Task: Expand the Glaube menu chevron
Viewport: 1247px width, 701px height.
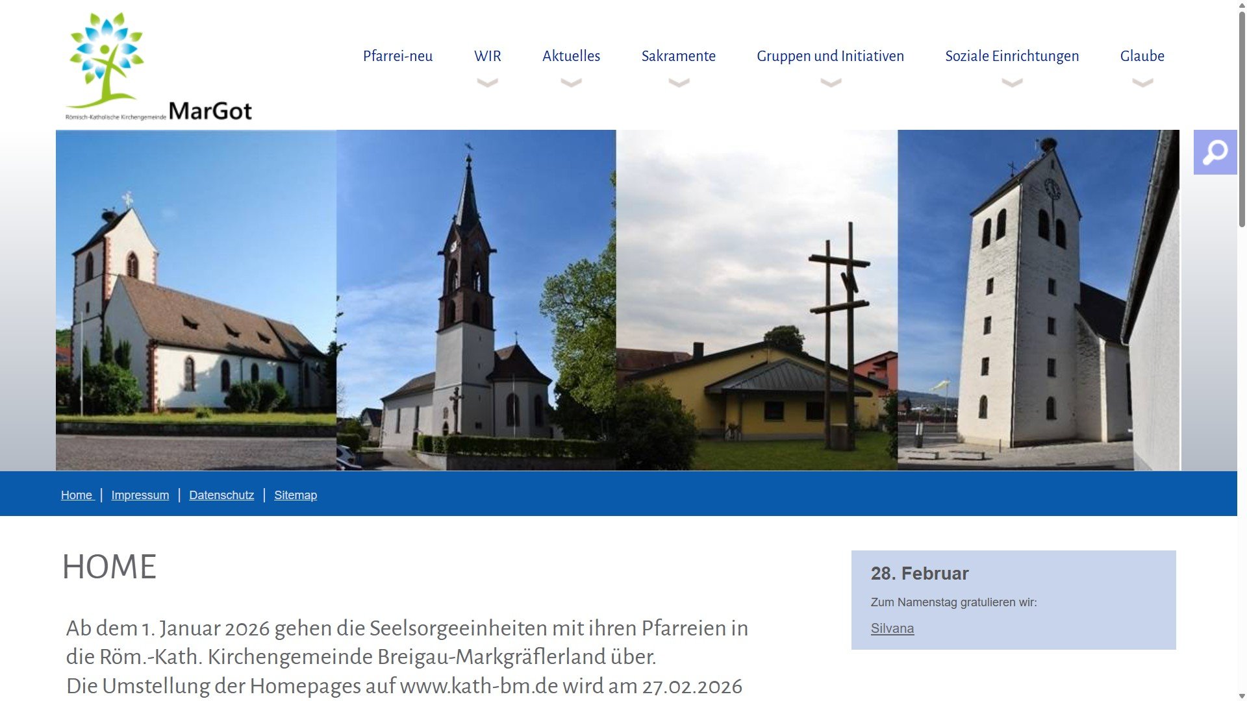Action: tap(1142, 82)
